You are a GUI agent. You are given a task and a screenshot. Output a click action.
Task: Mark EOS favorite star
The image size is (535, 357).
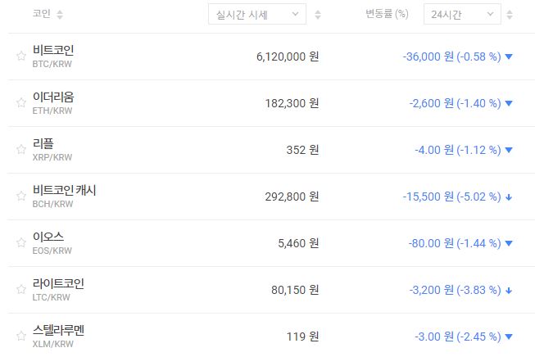[x=21, y=243]
